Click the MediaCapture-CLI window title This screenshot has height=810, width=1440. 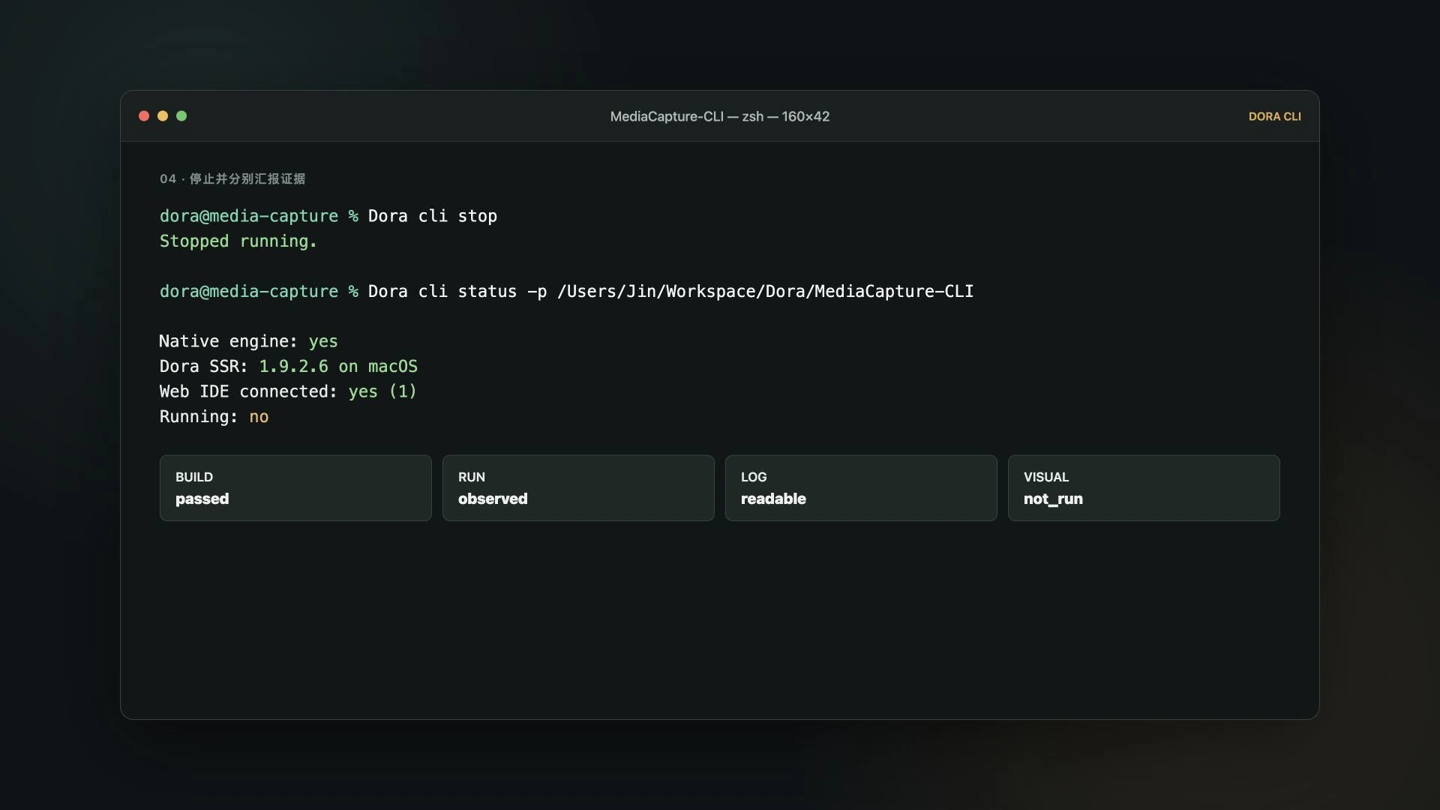tap(719, 116)
